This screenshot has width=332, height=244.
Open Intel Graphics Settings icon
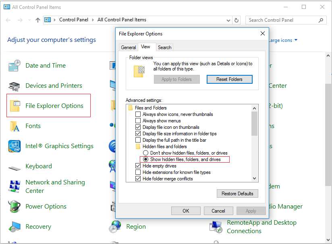pos(15,146)
